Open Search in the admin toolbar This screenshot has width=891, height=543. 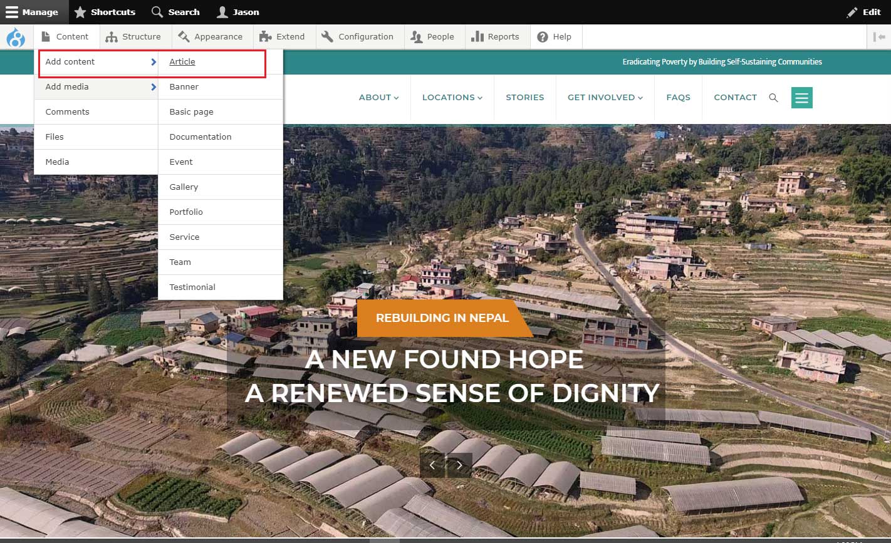click(175, 12)
